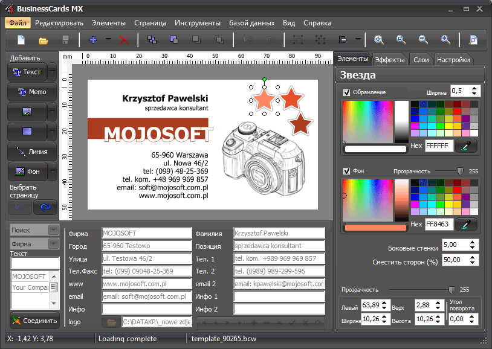
Task: Add an image element button
Action: coord(27,112)
